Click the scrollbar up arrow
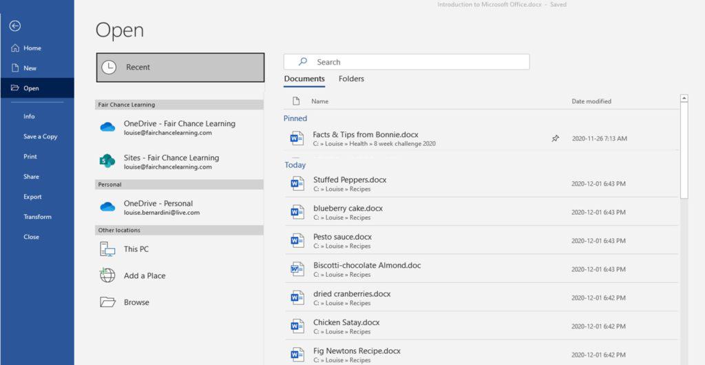This screenshot has height=365, width=705. 684,98
